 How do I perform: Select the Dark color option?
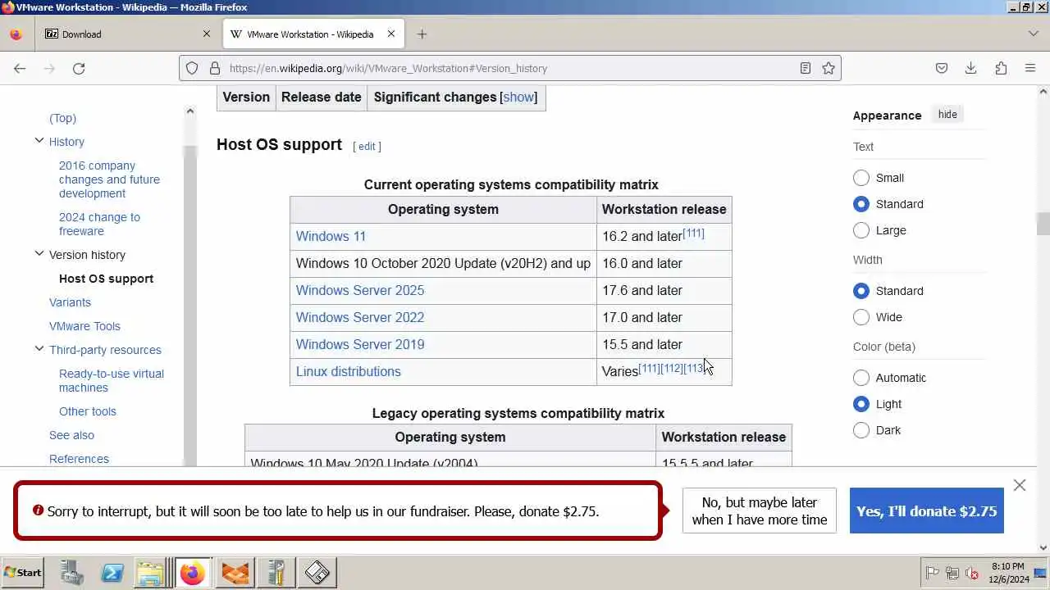861,430
